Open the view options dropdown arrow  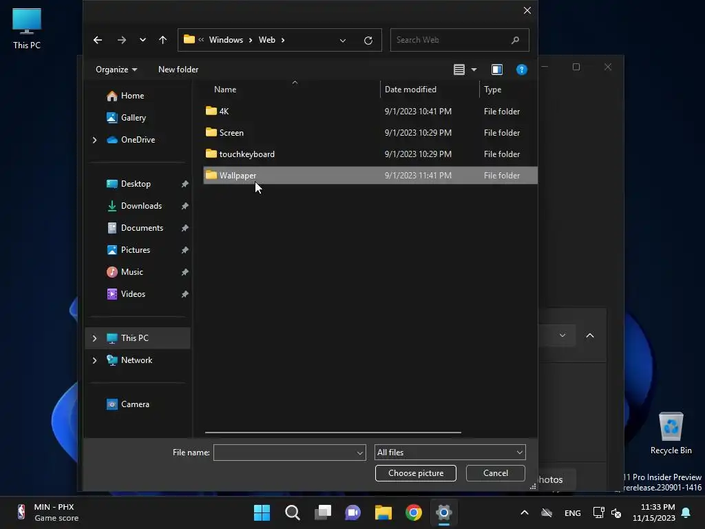point(474,70)
